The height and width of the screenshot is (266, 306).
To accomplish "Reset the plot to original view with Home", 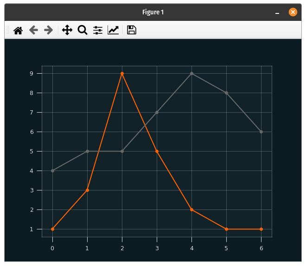I will (18, 30).
